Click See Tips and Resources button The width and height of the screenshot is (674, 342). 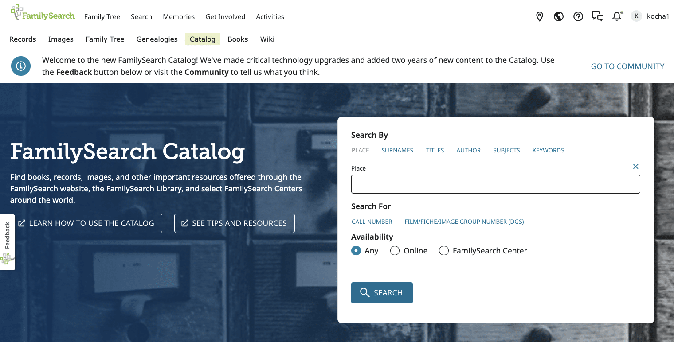235,223
